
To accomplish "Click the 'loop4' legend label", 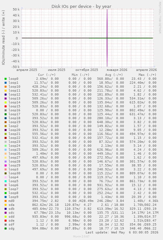I will pos(13,177).
